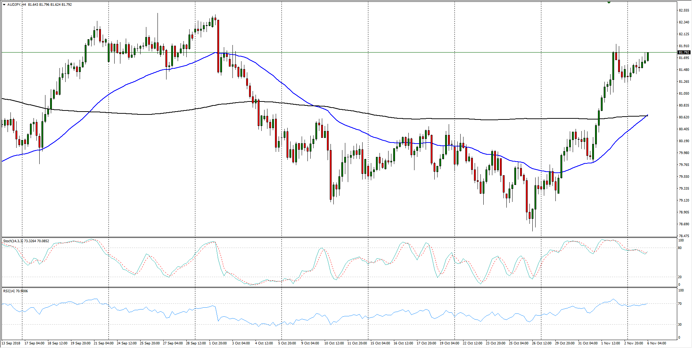Click the 78.475 price scale label

click(684, 236)
